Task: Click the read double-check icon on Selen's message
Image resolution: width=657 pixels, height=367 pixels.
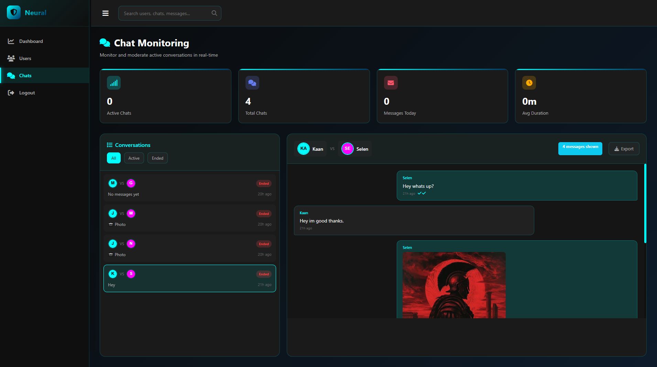Action: click(422, 193)
